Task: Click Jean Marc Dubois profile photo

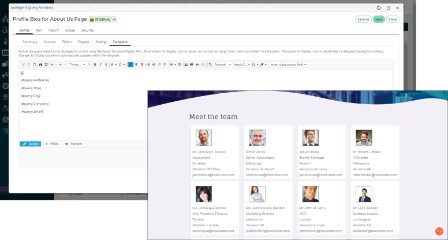Action: (203, 137)
